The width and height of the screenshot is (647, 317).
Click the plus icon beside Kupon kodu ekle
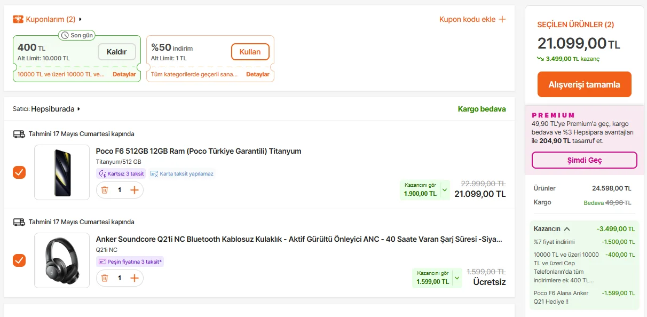(502, 19)
